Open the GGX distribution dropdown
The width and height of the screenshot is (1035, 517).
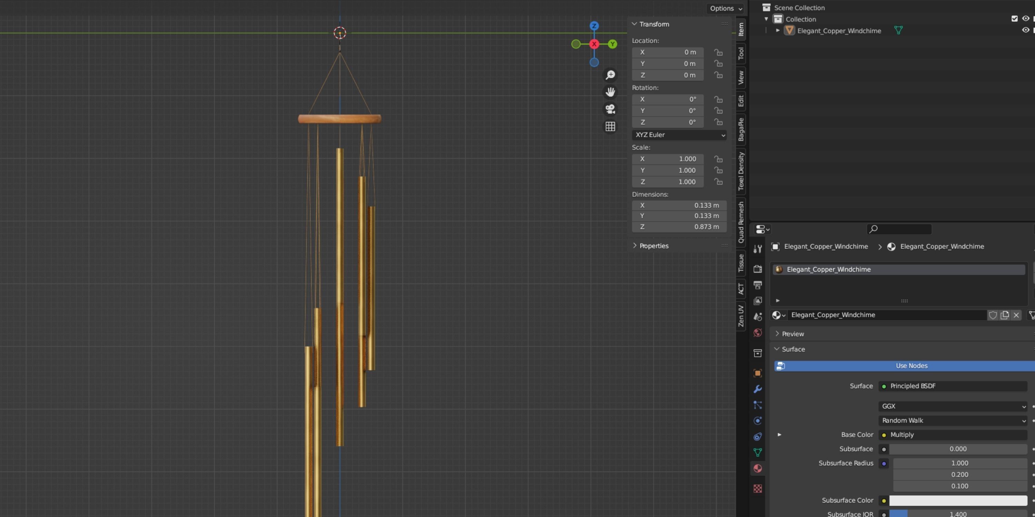[x=953, y=406]
